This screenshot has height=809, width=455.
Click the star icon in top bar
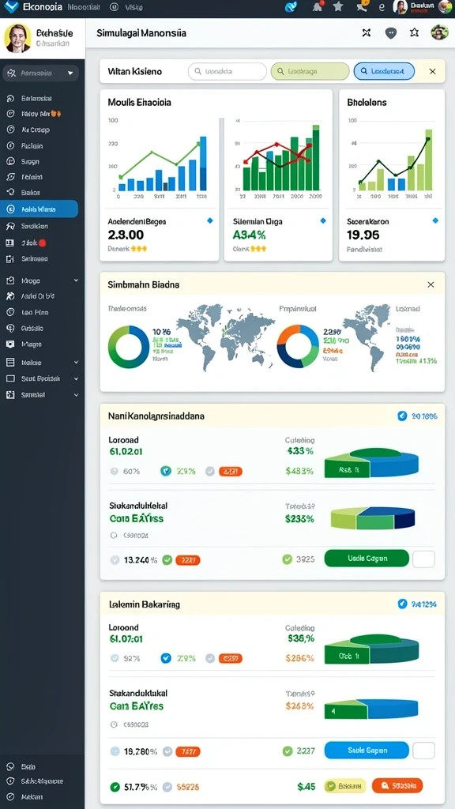click(x=338, y=6)
